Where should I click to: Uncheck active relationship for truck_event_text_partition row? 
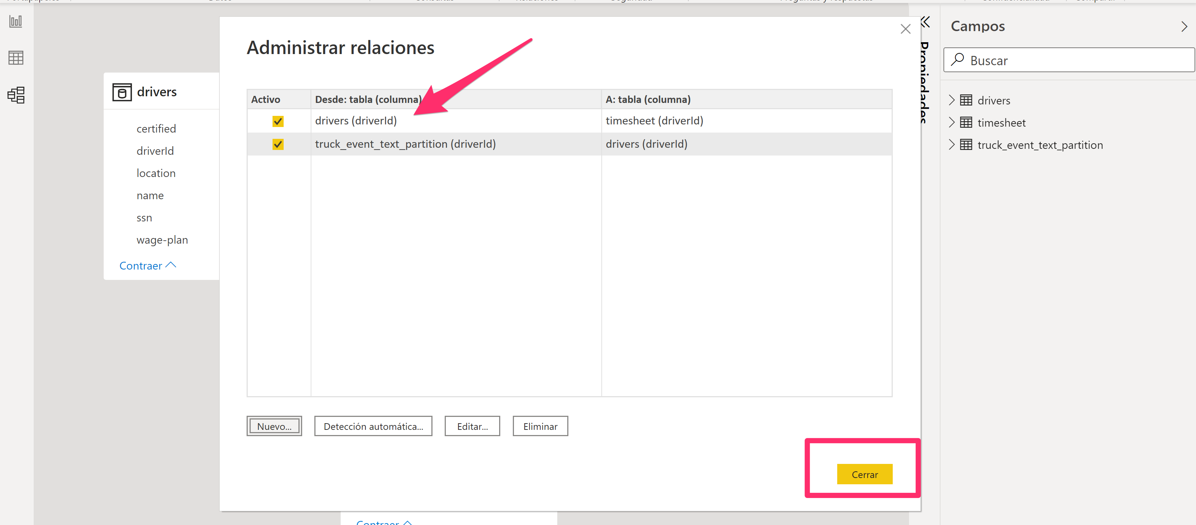(278, 144)
